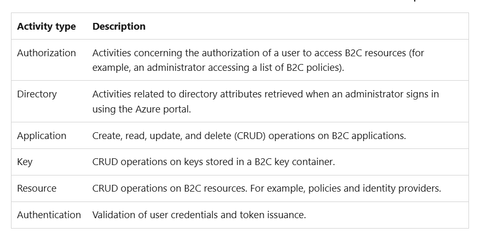
Task: Click the Authorization description about B2C policies
Action: point(258,60)
